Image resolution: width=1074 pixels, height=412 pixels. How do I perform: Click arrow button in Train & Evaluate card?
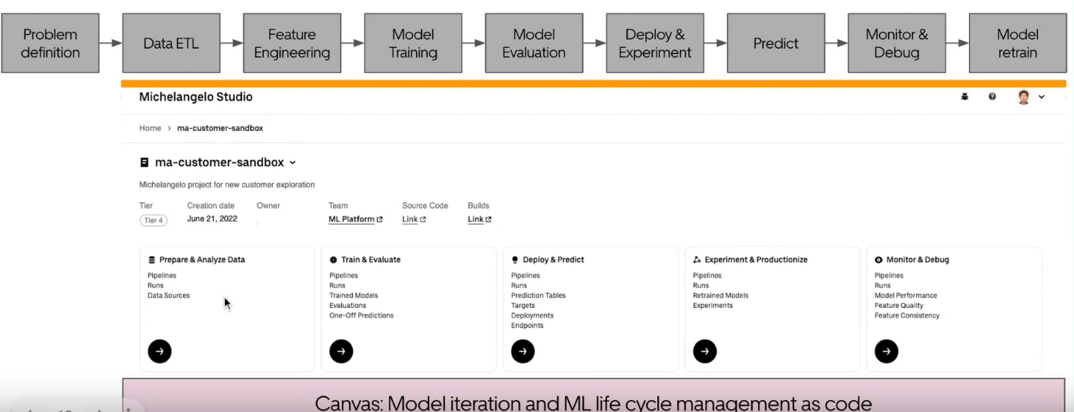(341, 351)
